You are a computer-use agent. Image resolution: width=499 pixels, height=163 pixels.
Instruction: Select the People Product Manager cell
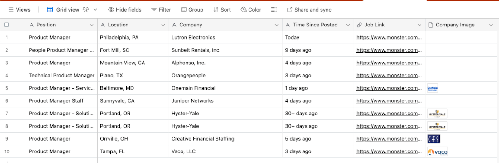(62, 50)
